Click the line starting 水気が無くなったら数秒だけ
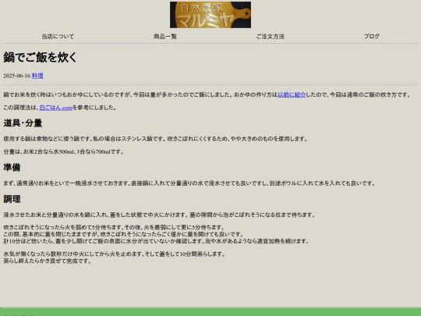The height and width of the screenshot is (316, 421). click(115, 254)
